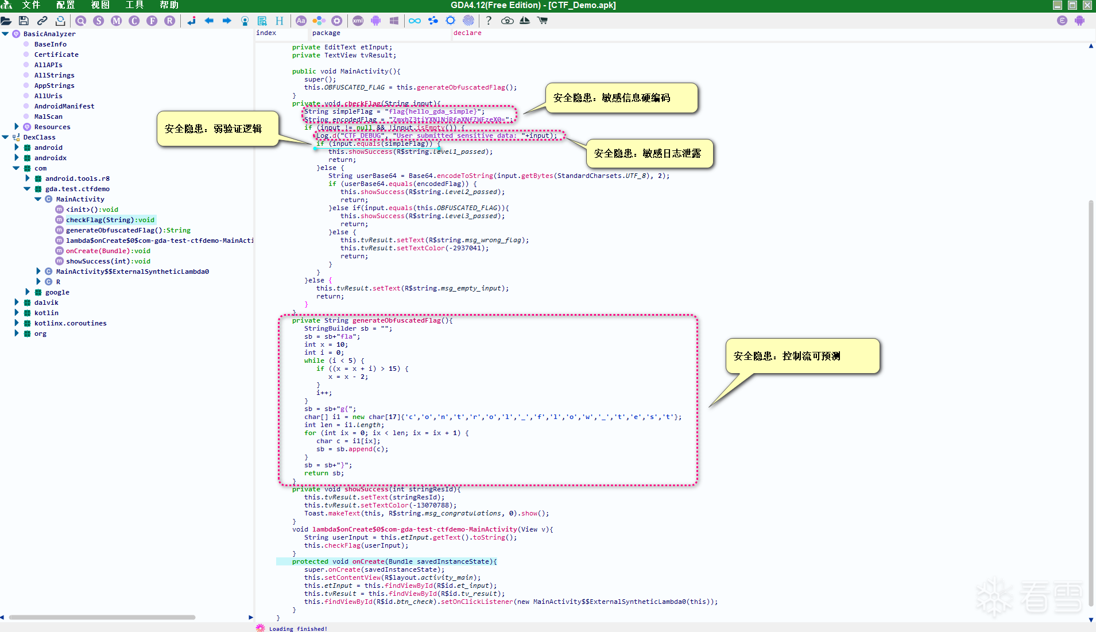
Task: Click the tree panel horizontal scrollbar
Action: pos(102,618)
